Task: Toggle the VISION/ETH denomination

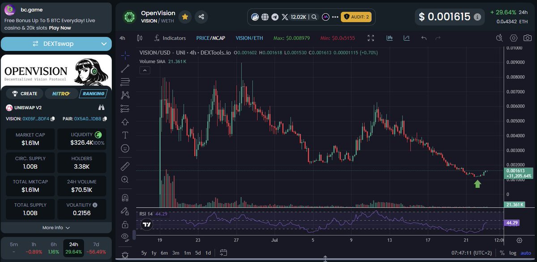Action: tap(250, 38)
